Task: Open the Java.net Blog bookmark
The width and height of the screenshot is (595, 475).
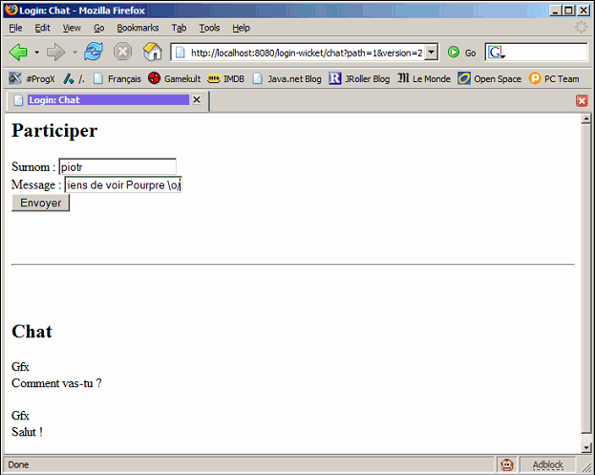Action: tap(287, 78)
